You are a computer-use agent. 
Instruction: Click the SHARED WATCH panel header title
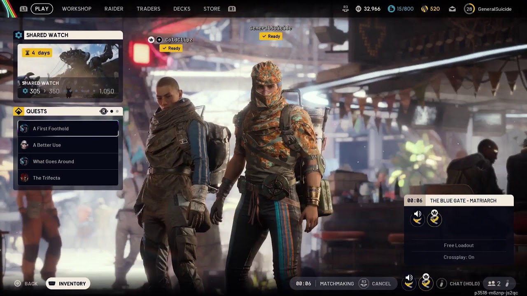click(x=47, y=35)
